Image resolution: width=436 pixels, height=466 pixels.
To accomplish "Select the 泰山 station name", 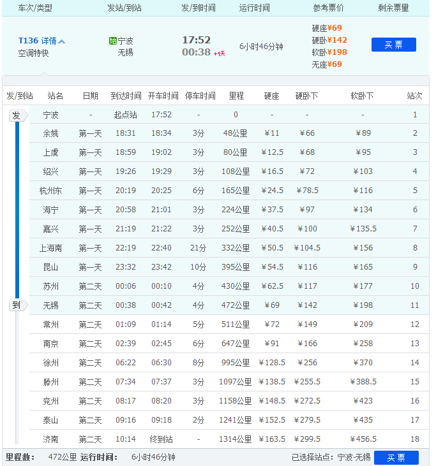I will pyautogui.click(x=50, y=420).
